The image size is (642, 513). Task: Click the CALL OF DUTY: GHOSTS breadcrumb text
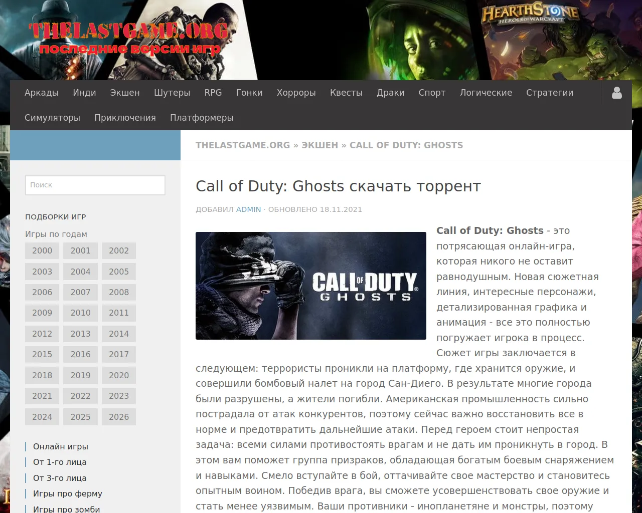tap(406, 145)
